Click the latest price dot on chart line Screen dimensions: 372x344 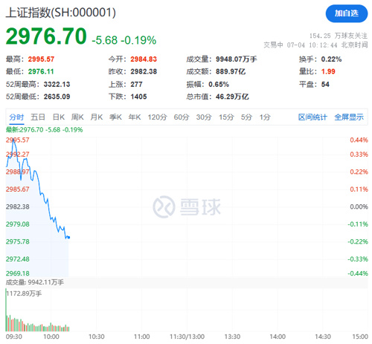(x=68, y=237)
